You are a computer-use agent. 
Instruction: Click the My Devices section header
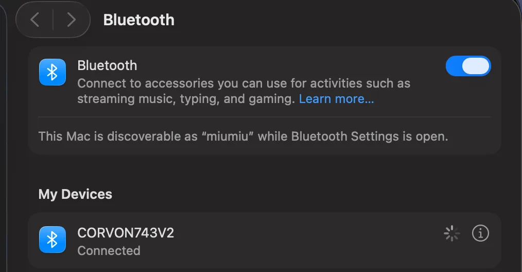pyautogui.click(x=75, y=194)
